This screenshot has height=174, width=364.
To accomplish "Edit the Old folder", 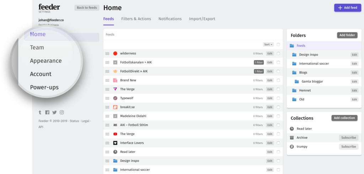I will pyautogui.click(x=354, y=99).
